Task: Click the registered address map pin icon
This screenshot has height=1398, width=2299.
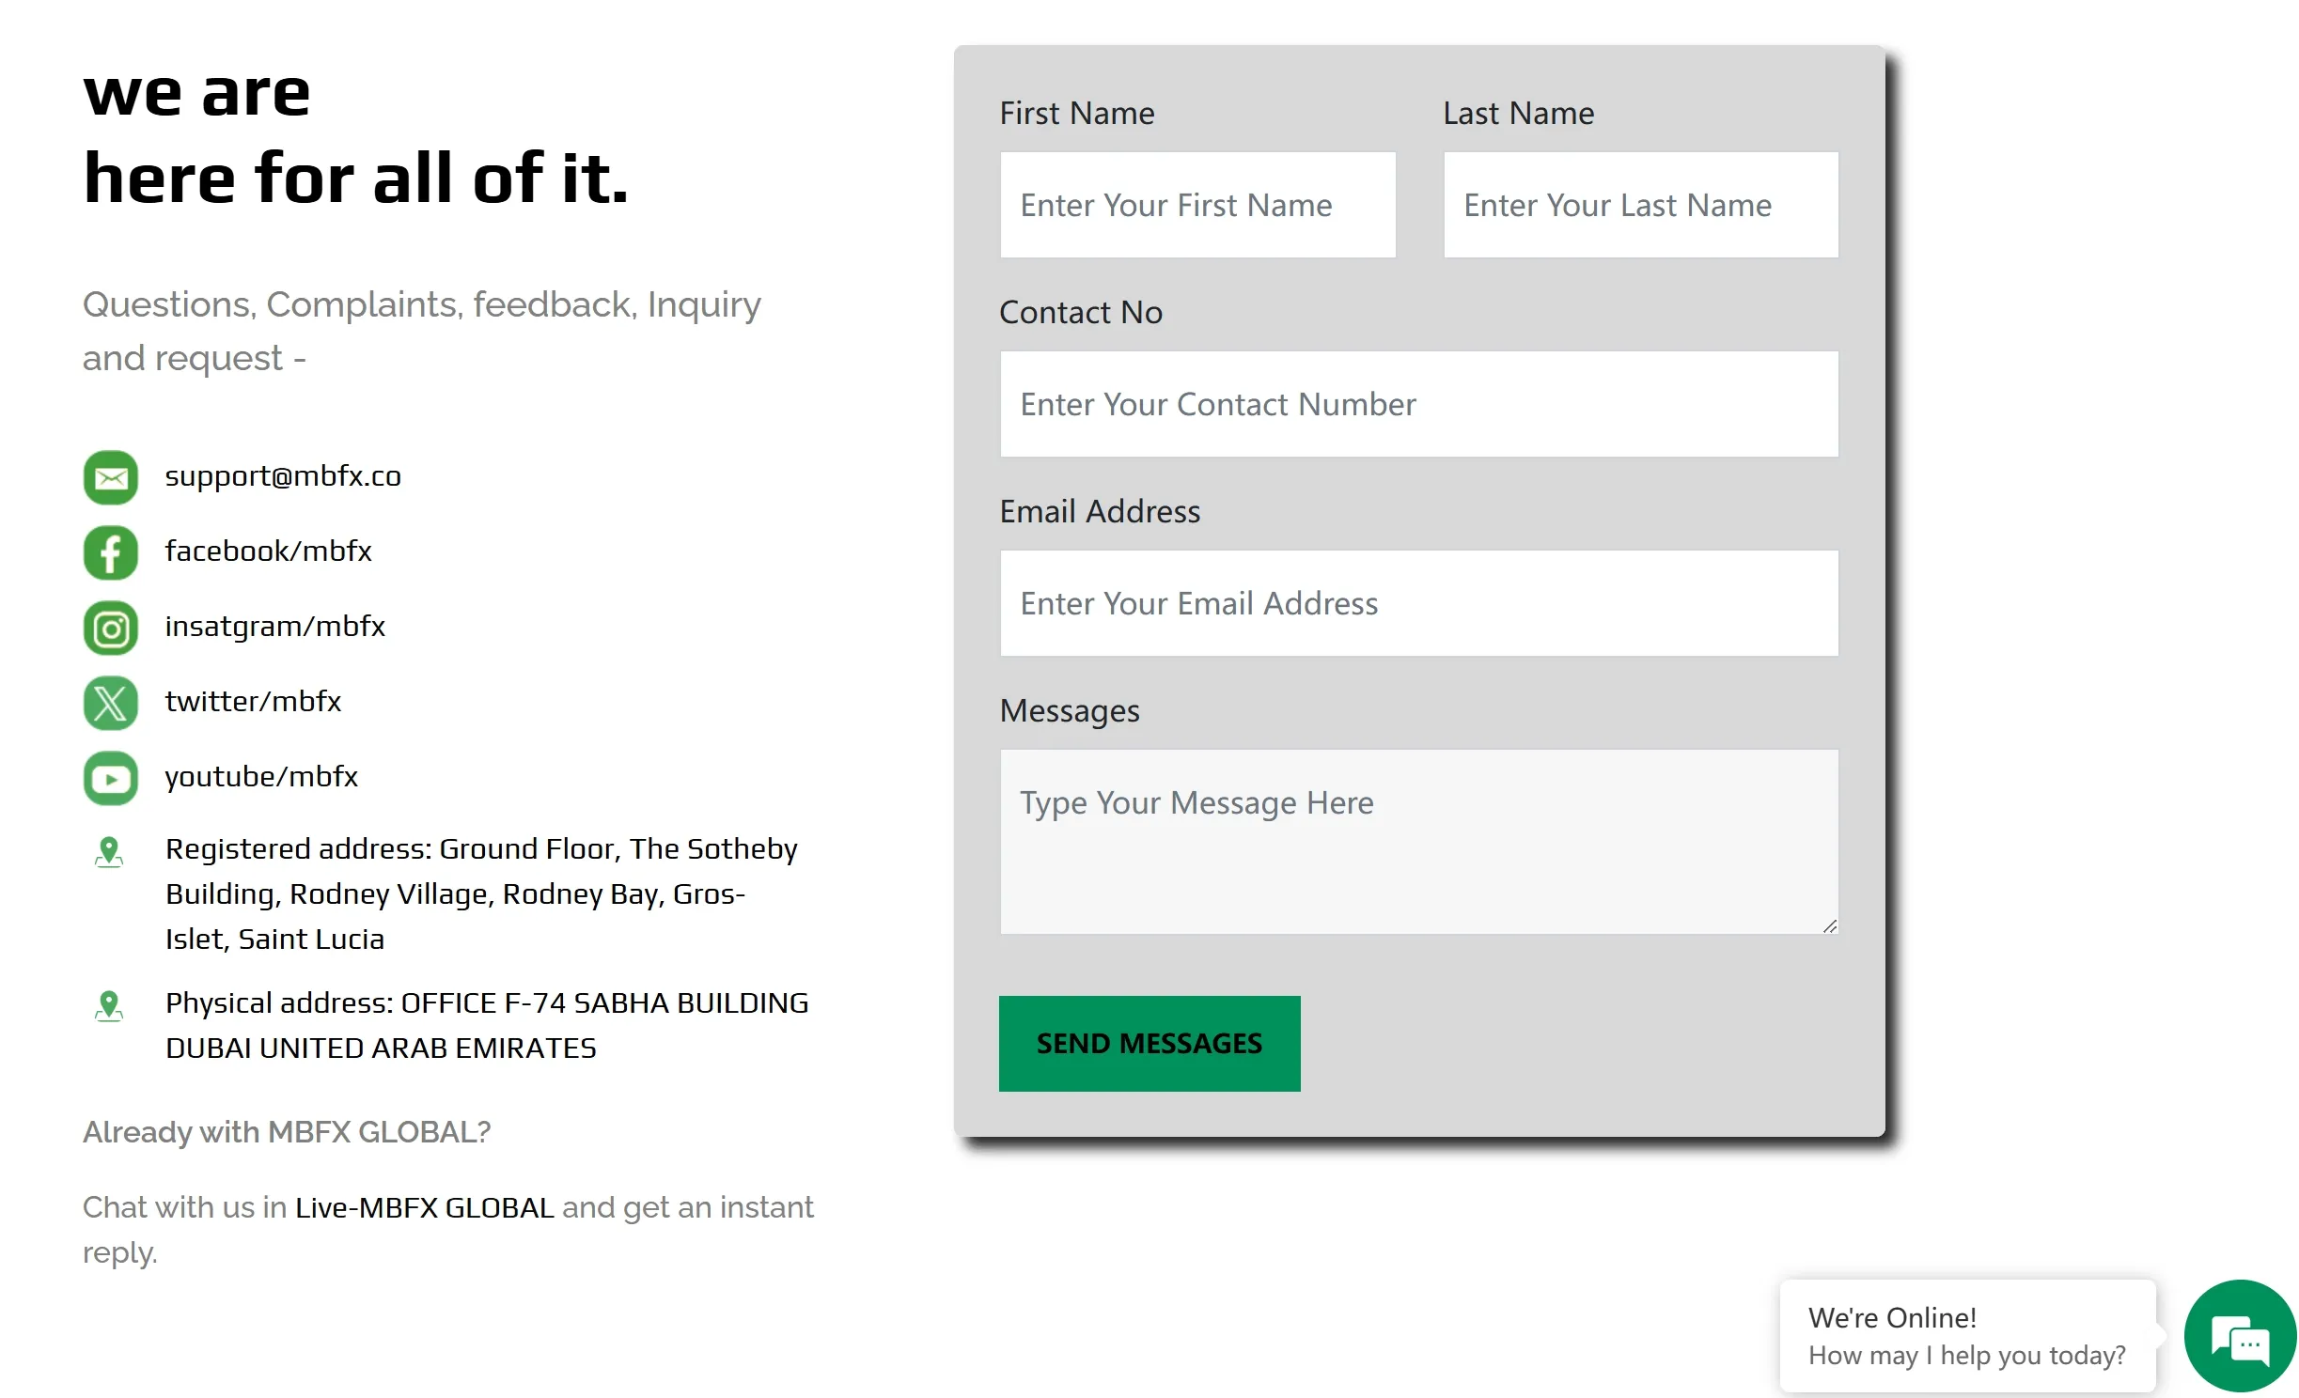Action: (109, 852)
